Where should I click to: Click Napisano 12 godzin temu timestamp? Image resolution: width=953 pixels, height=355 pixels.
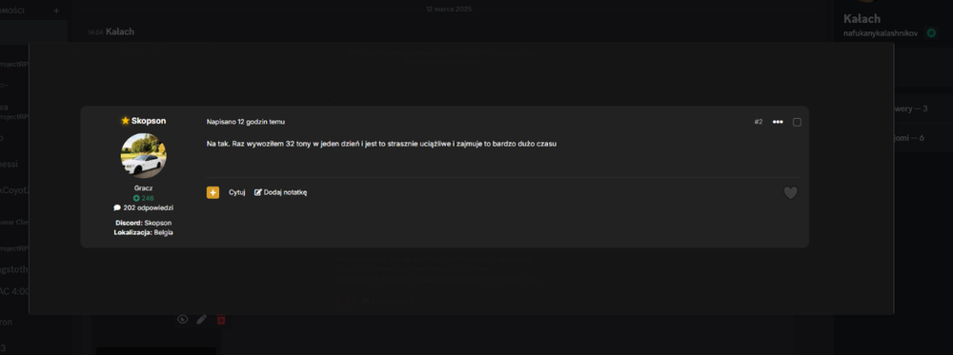coord(246,122)
